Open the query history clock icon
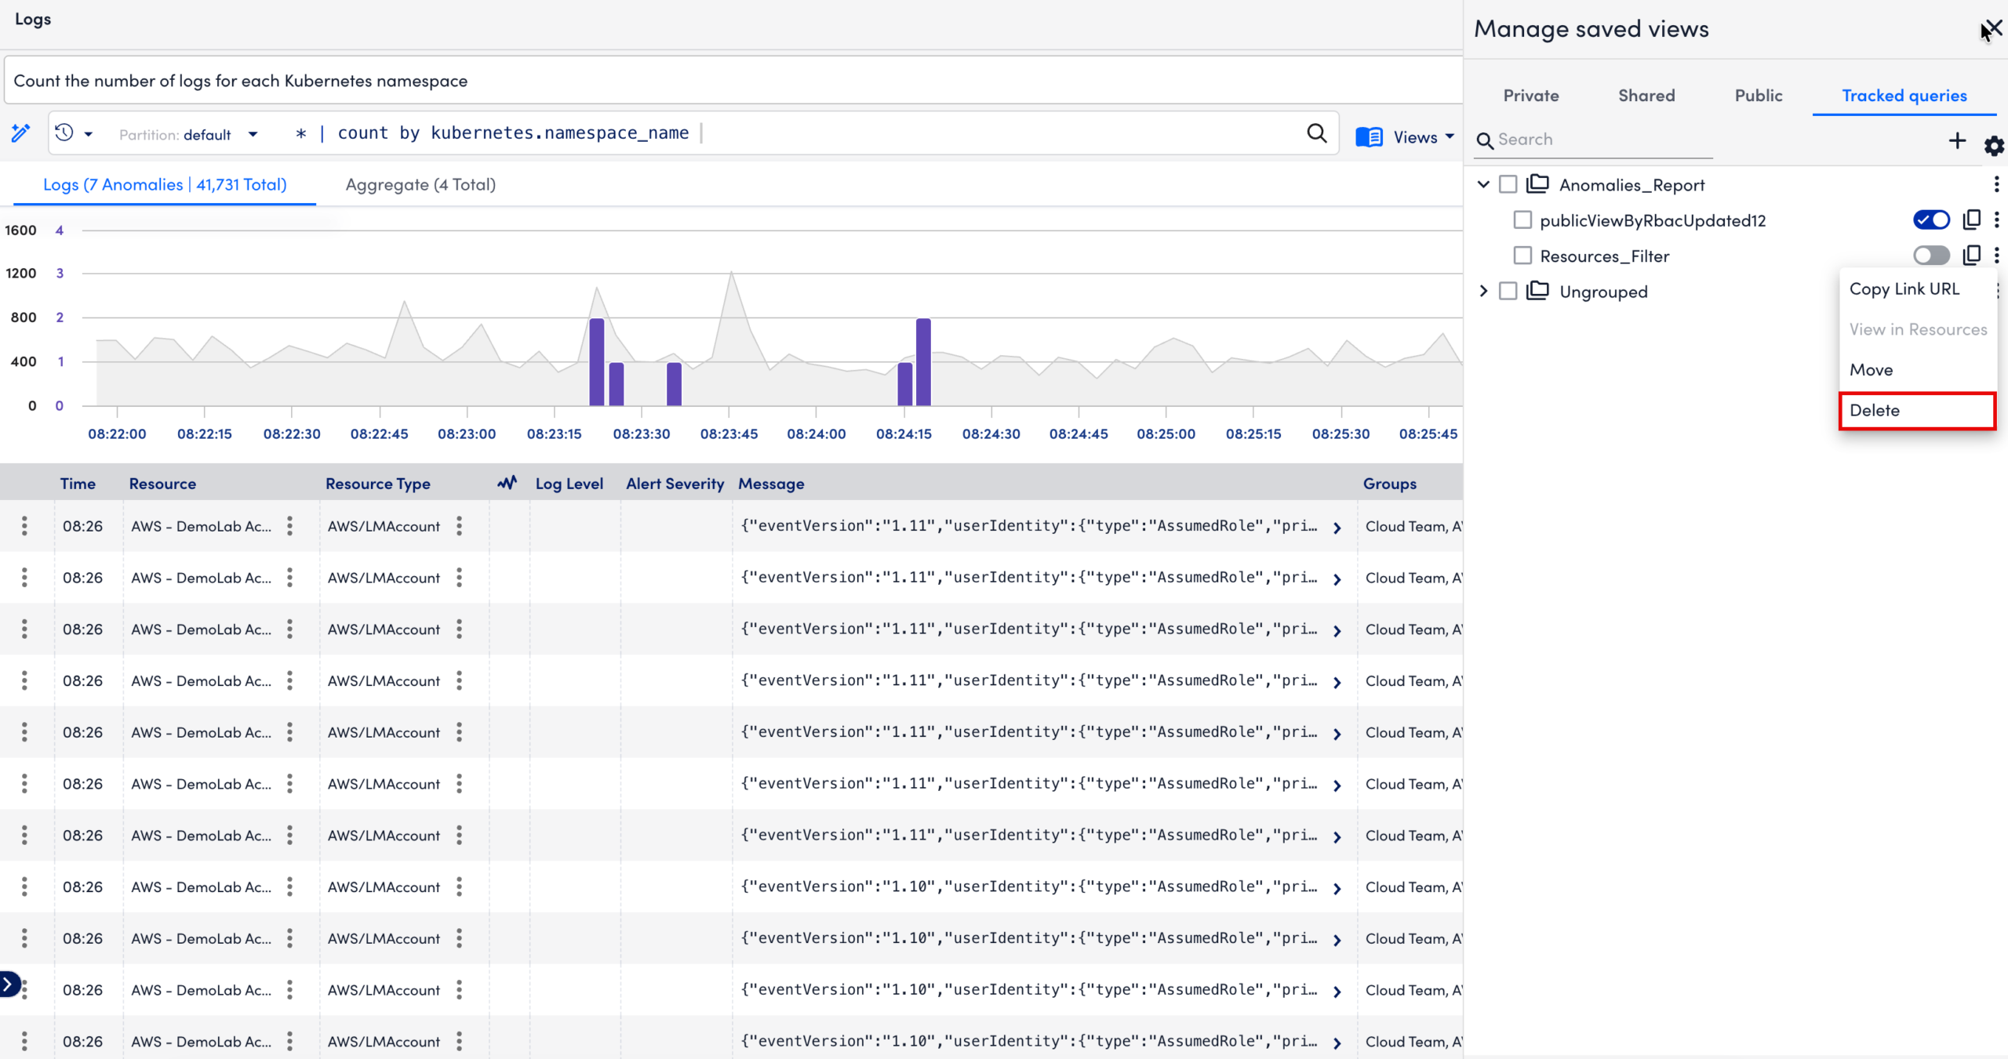 64,133
